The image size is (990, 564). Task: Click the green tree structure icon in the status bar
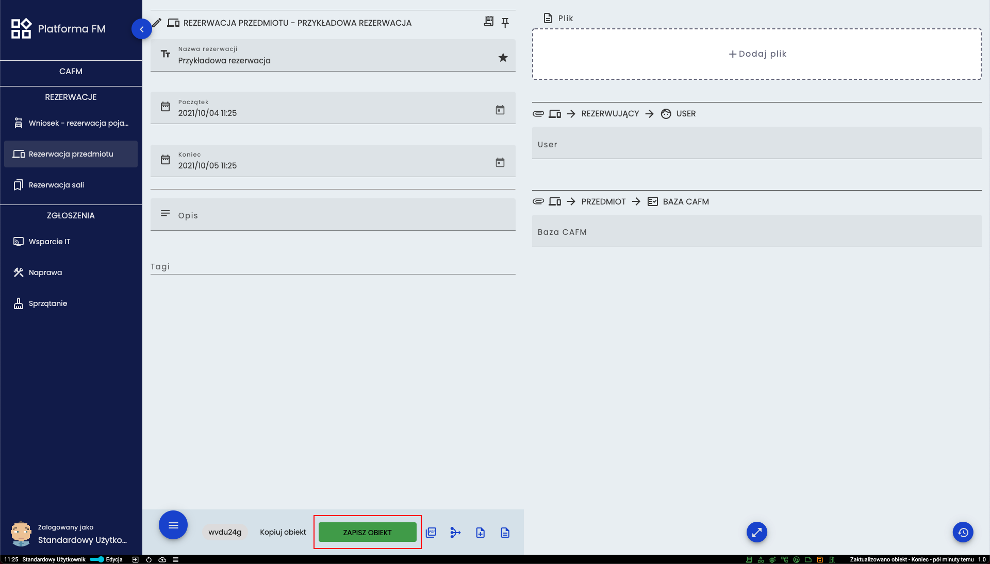785,559
